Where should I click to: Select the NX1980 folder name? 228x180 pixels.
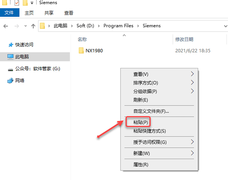click(x=94, y=51)
